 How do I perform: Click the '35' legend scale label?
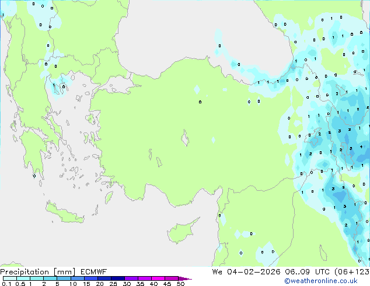[140, 284]
